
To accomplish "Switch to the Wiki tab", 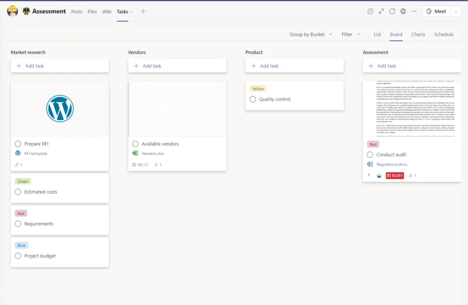I will pos(106,11).
